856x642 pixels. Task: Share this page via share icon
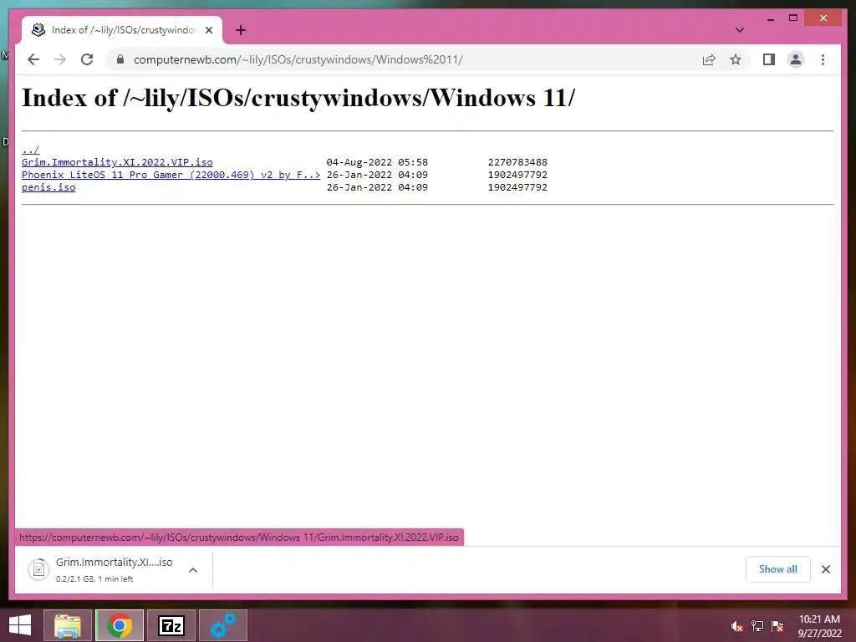pyautogui.click(x=709, y=59)
